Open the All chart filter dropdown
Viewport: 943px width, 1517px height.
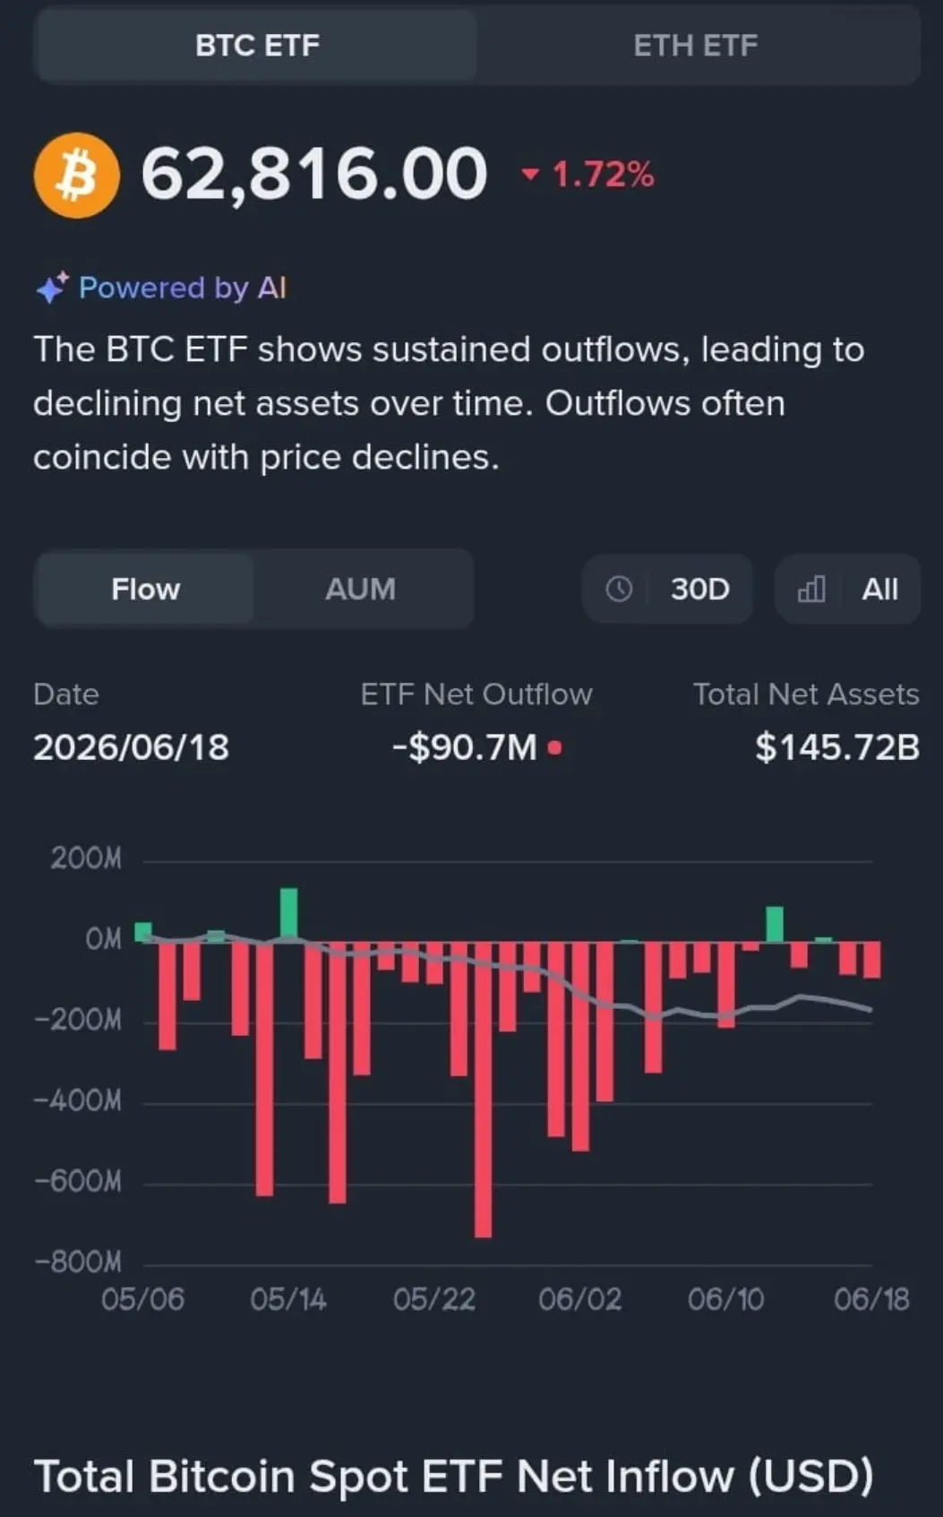coord(847,589)
